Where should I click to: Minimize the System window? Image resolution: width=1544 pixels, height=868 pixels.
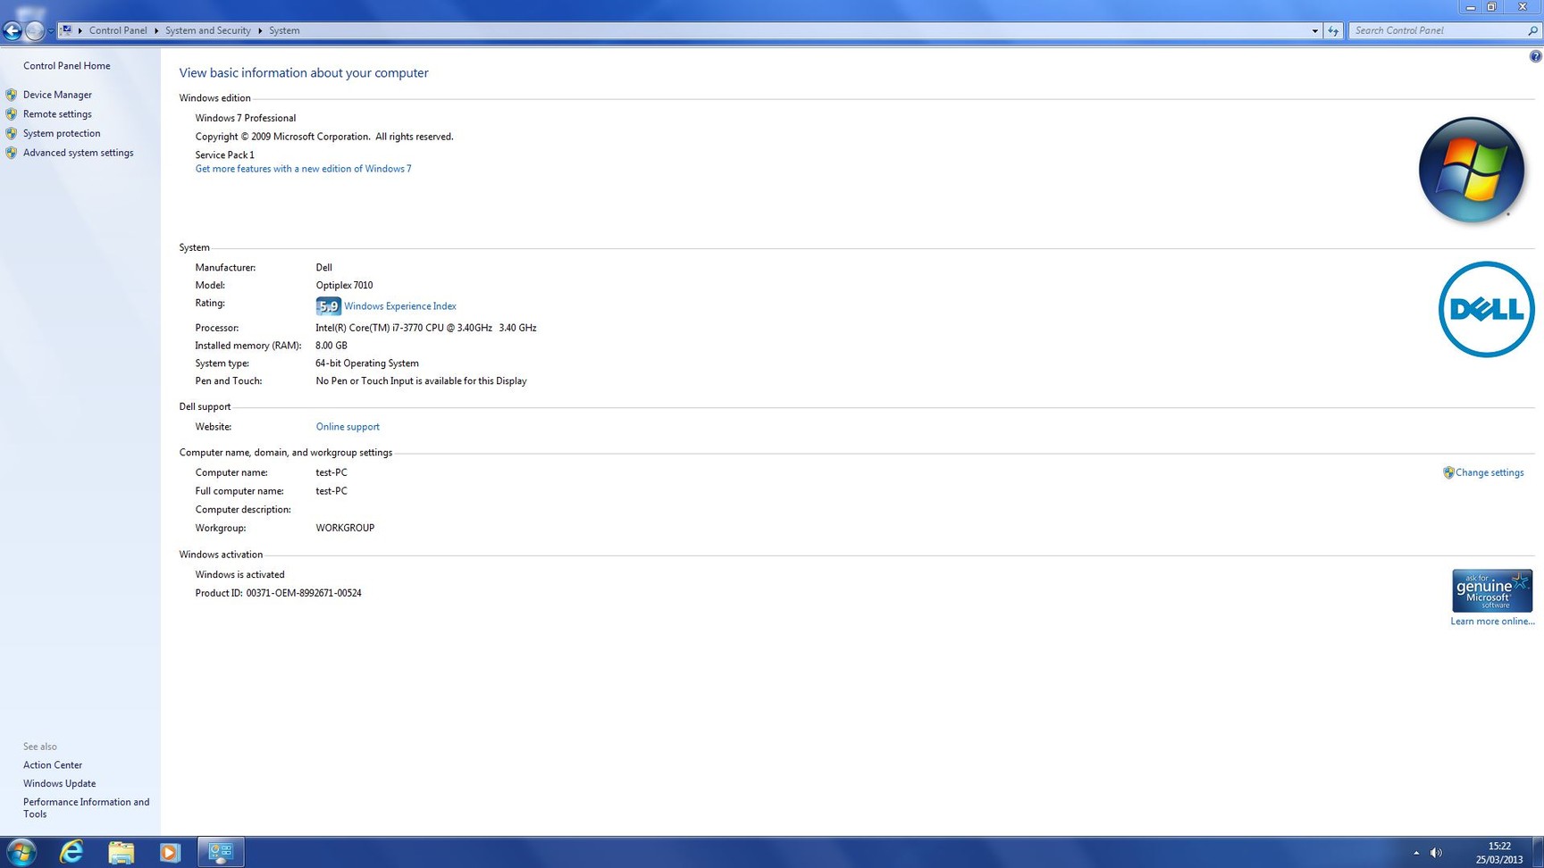point(1471,7)
